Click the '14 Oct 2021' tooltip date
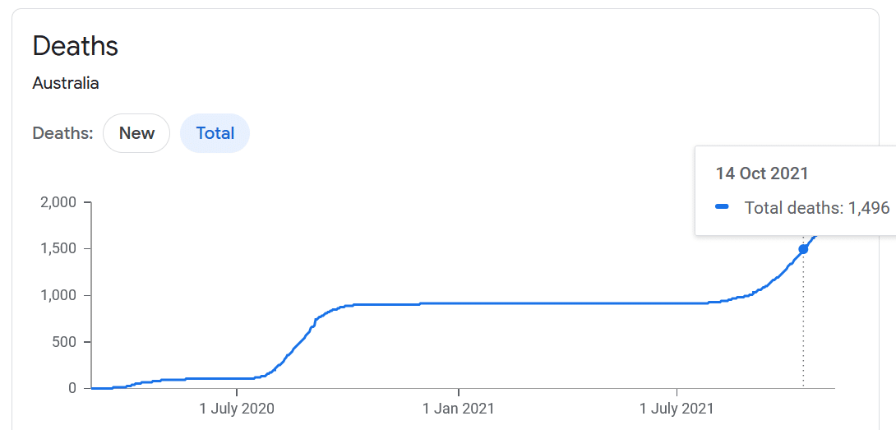This screenshot has width=896, height=430. [762, 173]
